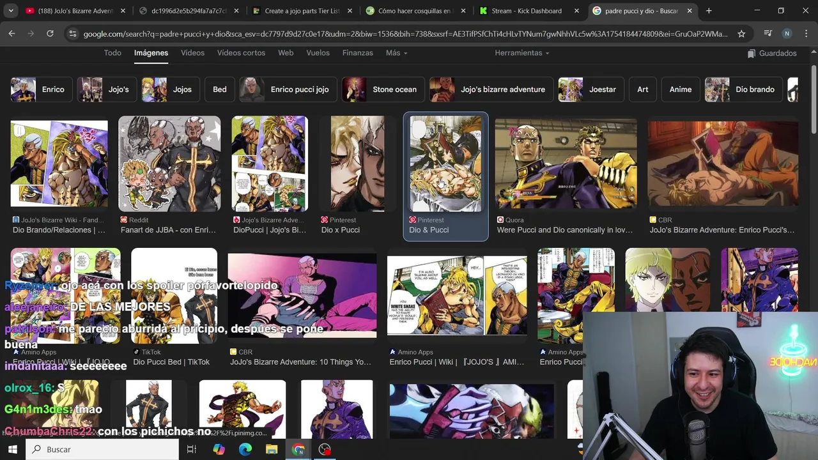Click the Dio x Pucci result title
Screen dimensions: 818x460
(340, 230)
